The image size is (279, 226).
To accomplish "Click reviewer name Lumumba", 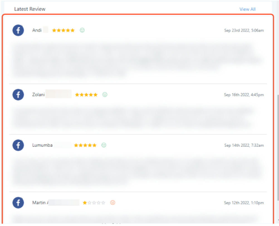I will coord(42,145).
